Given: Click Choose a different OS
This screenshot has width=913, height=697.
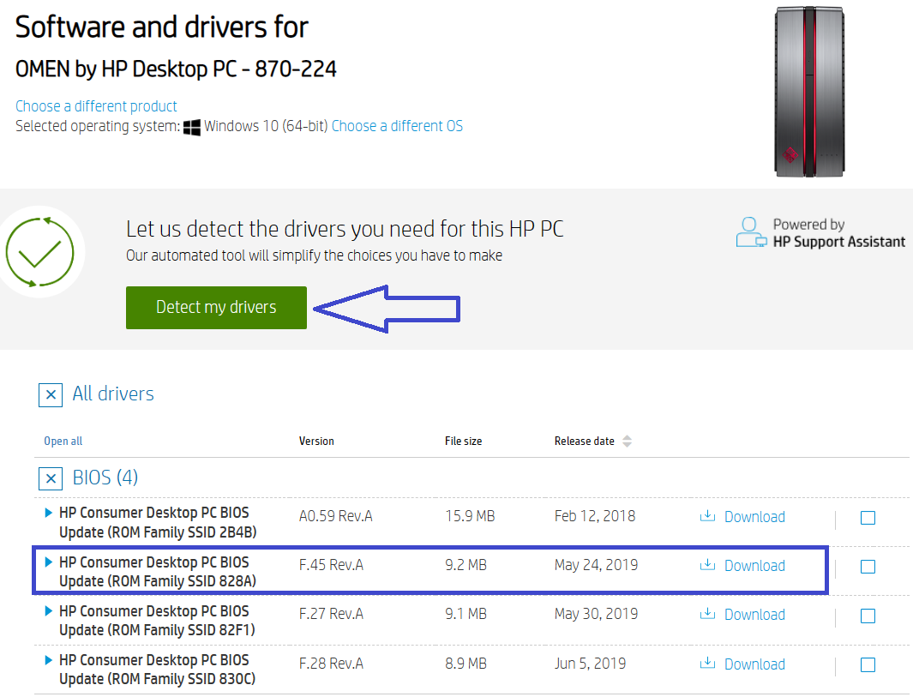Looking at the screenshot, I should click(x=397, y=125).
